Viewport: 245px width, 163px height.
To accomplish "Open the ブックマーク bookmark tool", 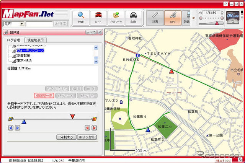I will pos(116,18).
